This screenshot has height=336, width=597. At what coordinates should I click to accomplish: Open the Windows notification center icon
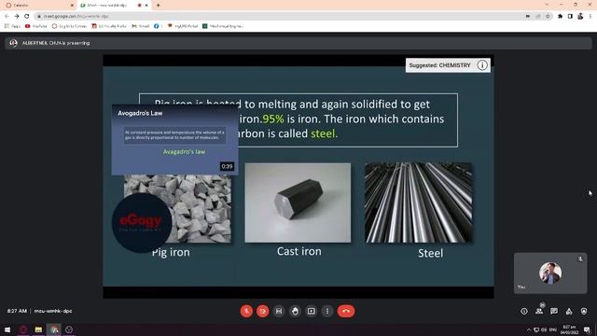coord(587,329)
